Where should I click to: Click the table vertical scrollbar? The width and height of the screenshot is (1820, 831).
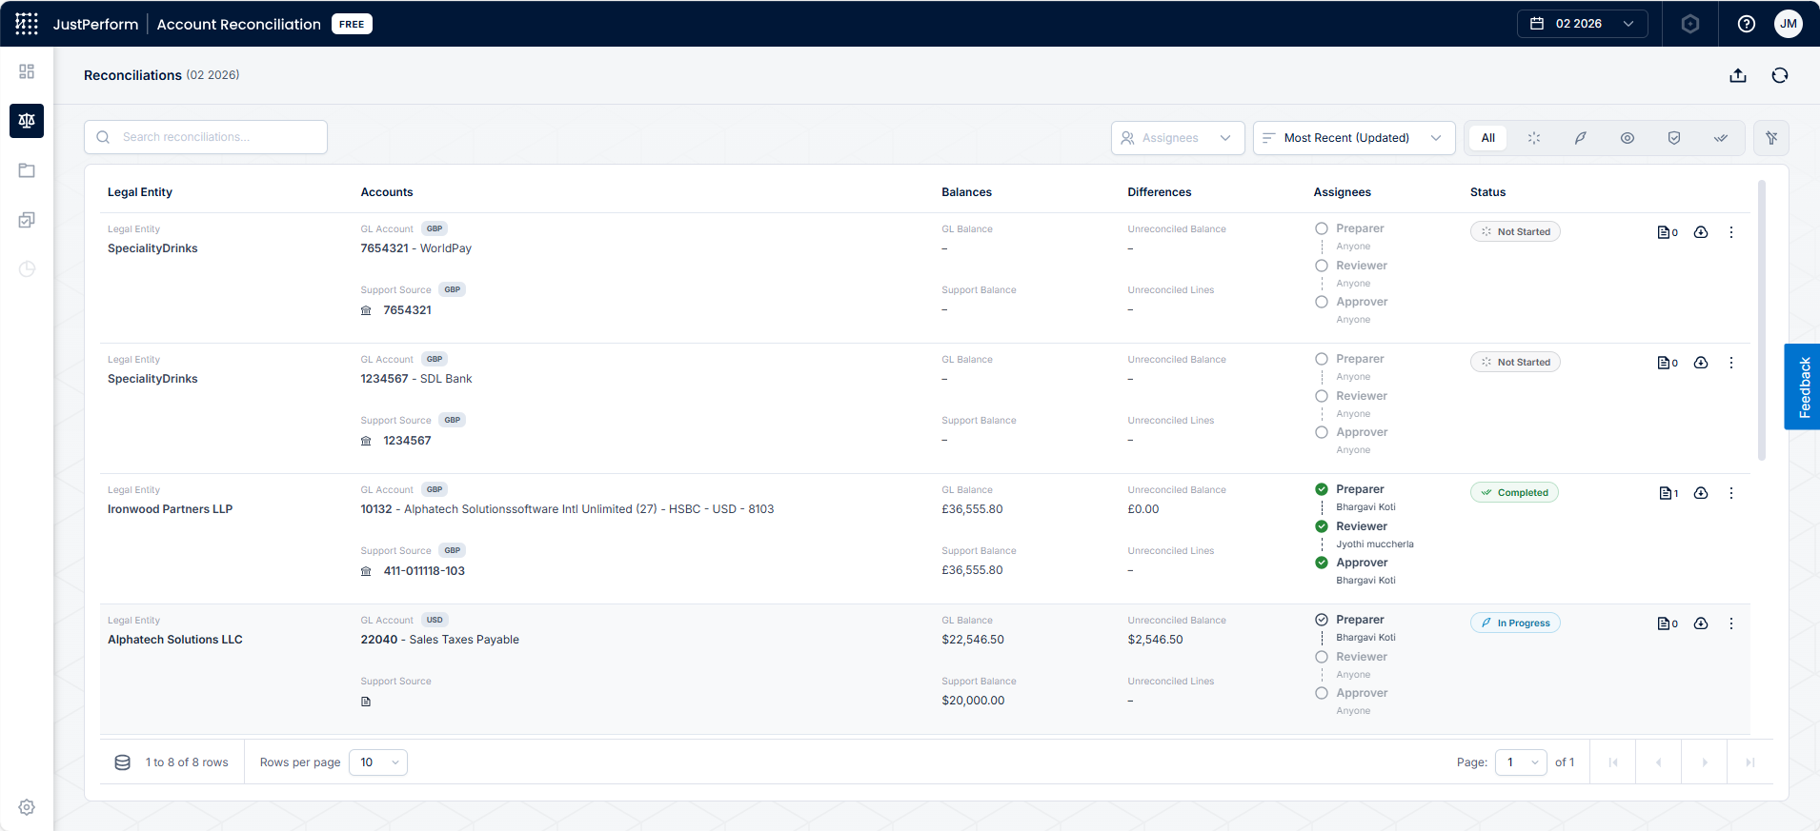1762,320
